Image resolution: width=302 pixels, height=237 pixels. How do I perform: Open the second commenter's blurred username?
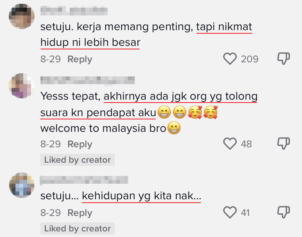(x=88, y=80)
